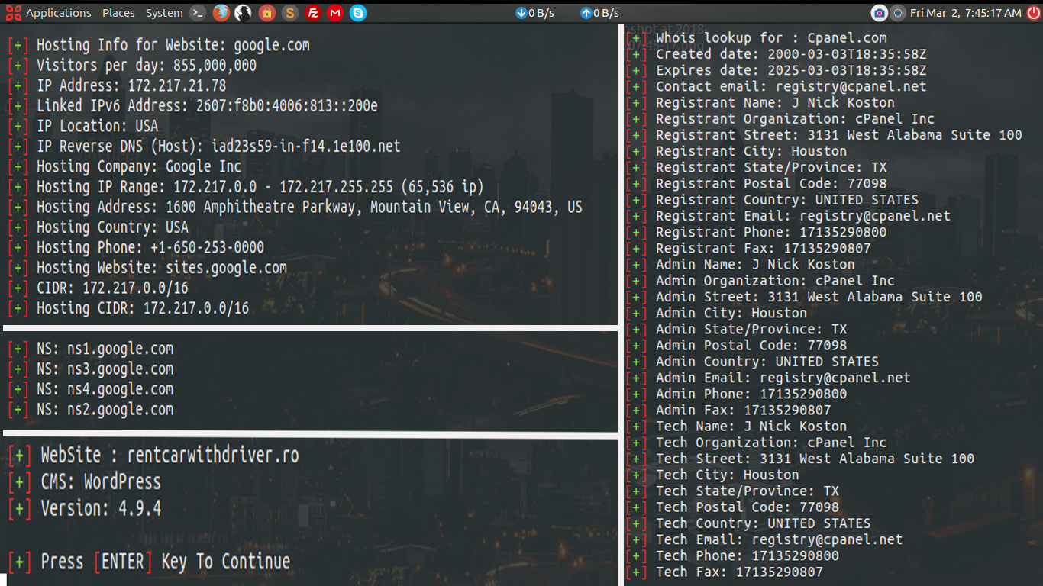Click Tech Organization: cPanel Inc

(757, 443)
